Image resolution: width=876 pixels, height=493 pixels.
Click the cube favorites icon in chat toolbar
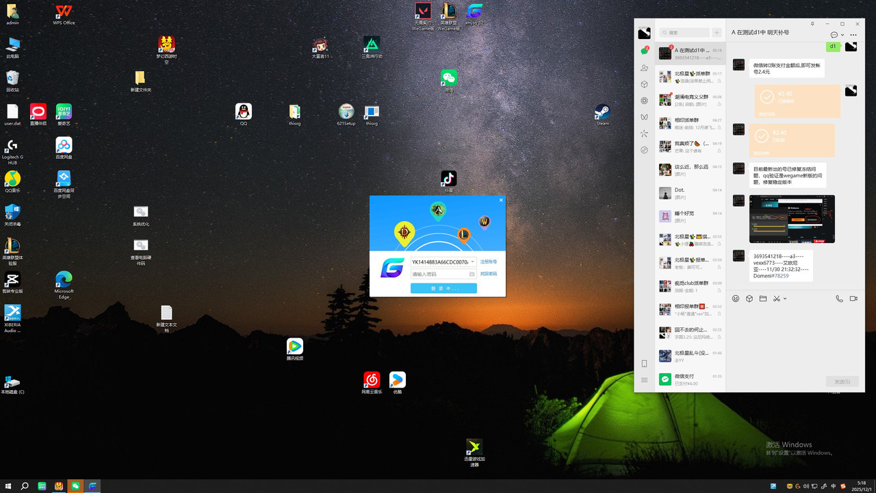[x=749, y=299]
